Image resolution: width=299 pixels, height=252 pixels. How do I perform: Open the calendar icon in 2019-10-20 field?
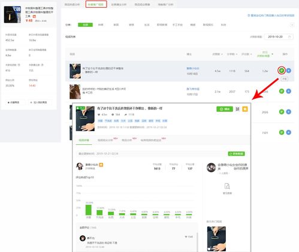(x=289, y=37)
